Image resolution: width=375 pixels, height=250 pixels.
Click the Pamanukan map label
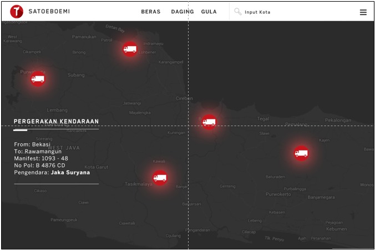pyautogui.click(x=84, y=37)
